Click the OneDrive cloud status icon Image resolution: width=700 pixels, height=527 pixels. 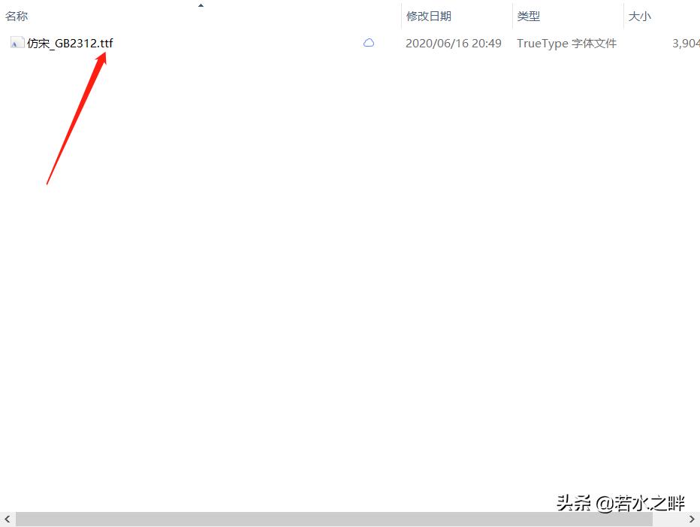tap(368, 43)
